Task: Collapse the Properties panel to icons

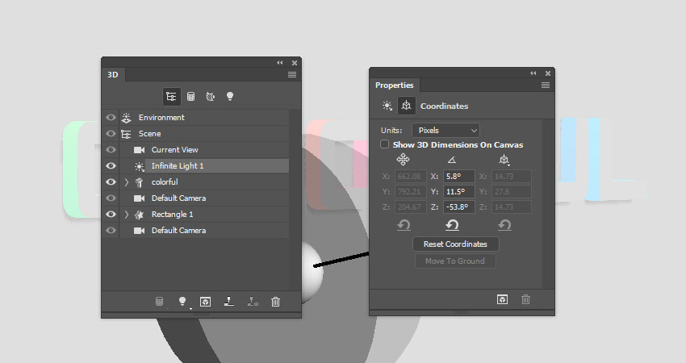Action: click(533, 73)
